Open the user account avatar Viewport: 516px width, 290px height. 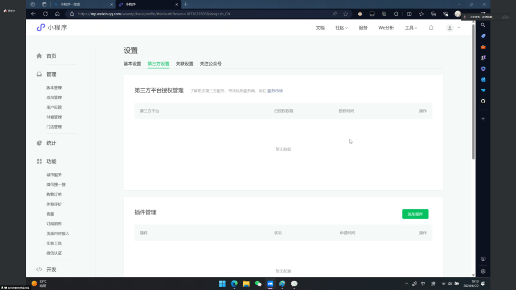[450, 28]
